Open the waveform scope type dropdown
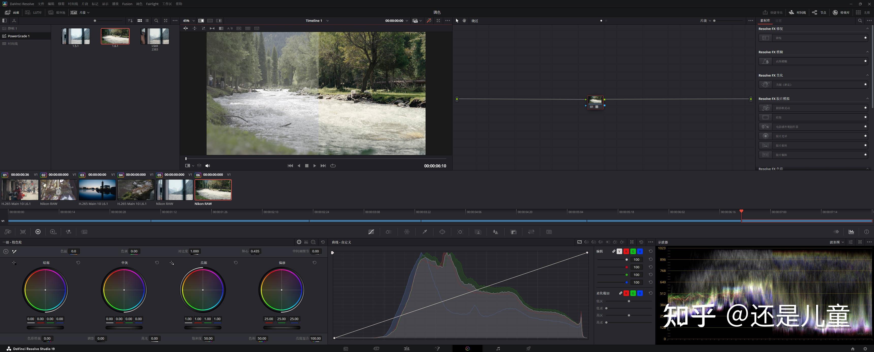 point(837,242)
